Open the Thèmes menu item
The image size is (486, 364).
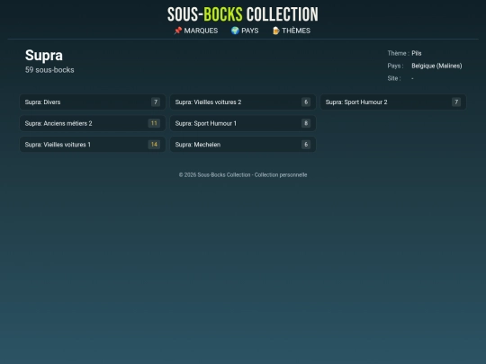click(x=291, y=31)
